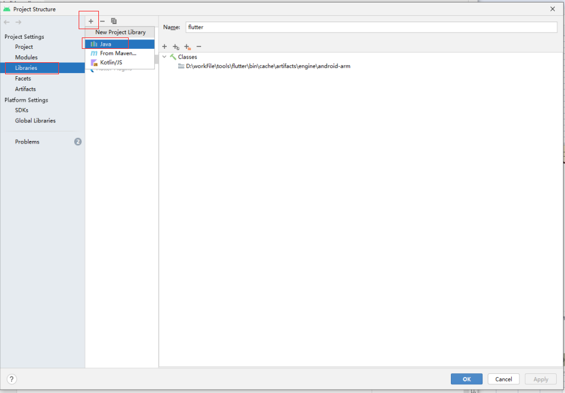Click the add new library plus icon

click(90, 20)
